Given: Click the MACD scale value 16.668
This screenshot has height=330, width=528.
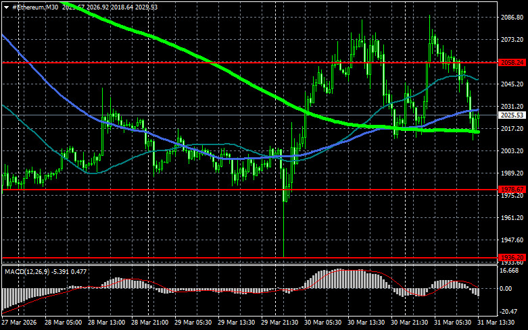Looking at the screenshot, I should (x=510, y=271).
